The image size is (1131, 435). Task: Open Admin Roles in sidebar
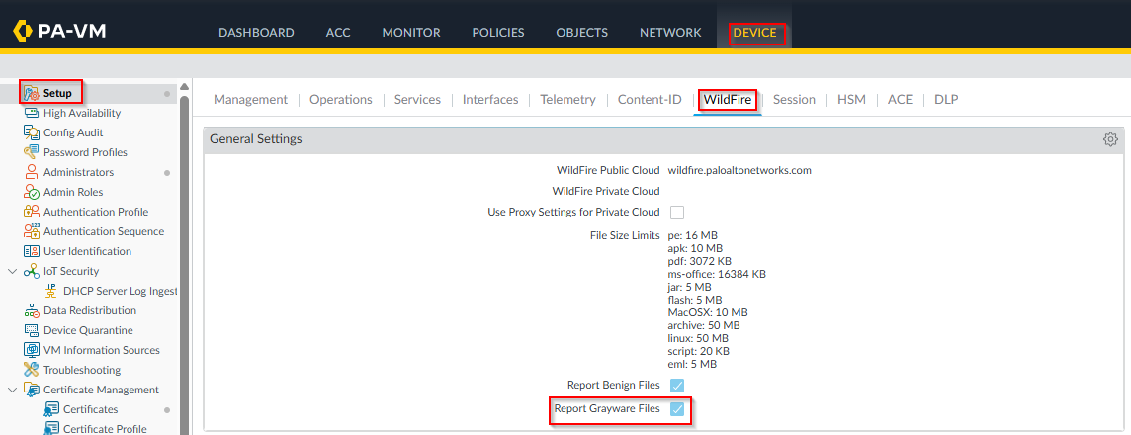pos(73,192)
